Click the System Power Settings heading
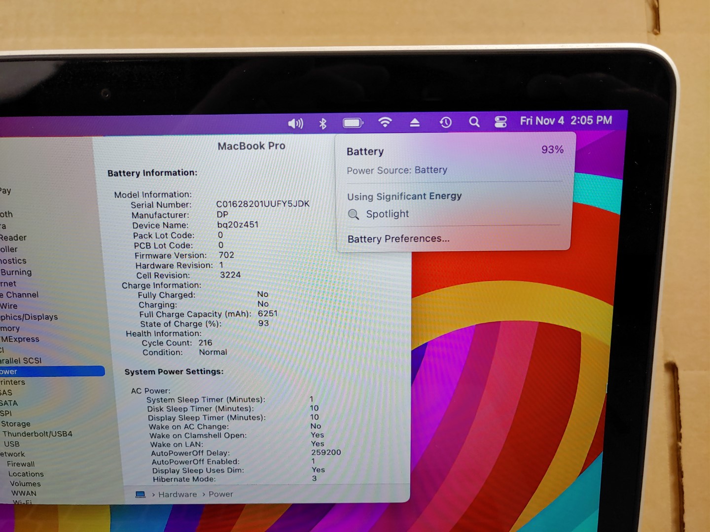This screenshot has width=710, height=532. (x=174, y=371)
